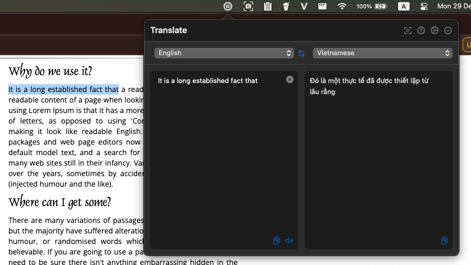Viewport: 471px width, 265px height.
Task: Open Translate settings gear
Action: coord(434,30)
